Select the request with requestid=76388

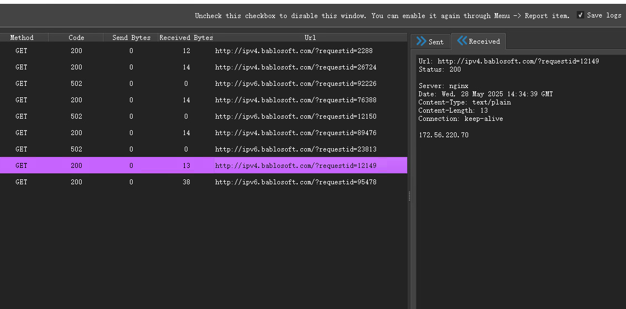coord(295,100)
